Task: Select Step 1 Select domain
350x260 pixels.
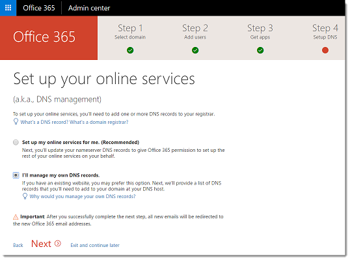Action: tap(130, 31)
